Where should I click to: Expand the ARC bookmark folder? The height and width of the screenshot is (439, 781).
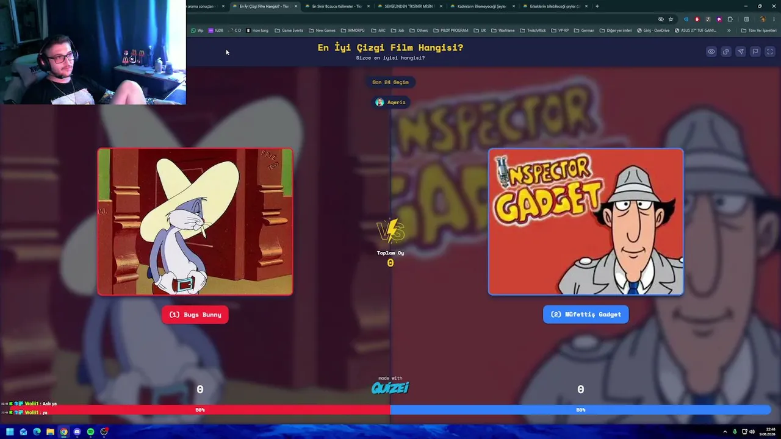(378, 30)
